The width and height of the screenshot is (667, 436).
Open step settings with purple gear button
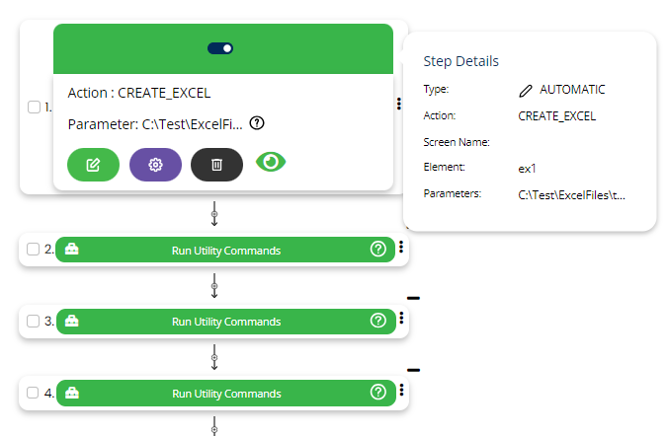click(155, 165)
